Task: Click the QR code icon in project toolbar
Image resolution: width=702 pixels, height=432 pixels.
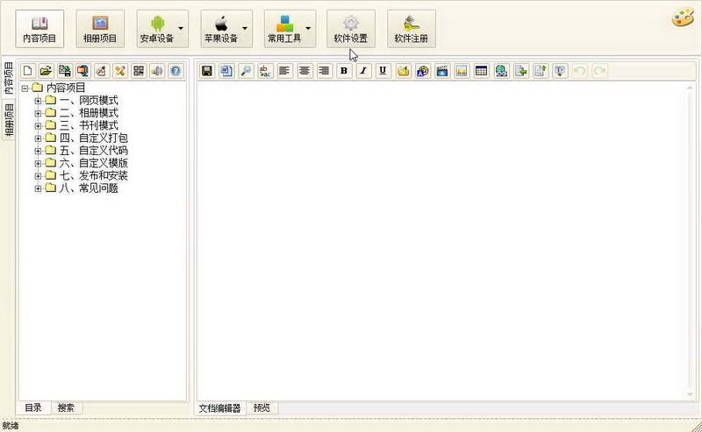Action: tap(139, 71)
